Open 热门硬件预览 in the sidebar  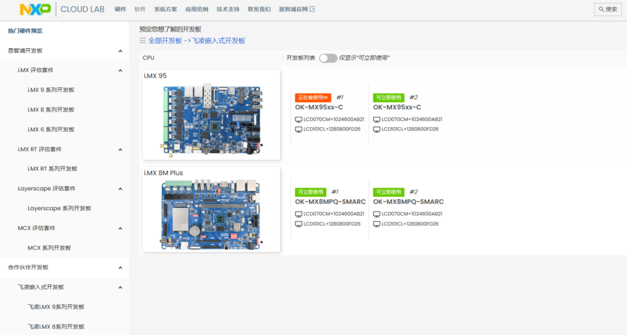coord(25,31)
